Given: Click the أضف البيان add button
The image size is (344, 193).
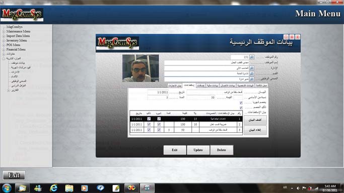Looking at the screenshot, I should coord(255,120).
